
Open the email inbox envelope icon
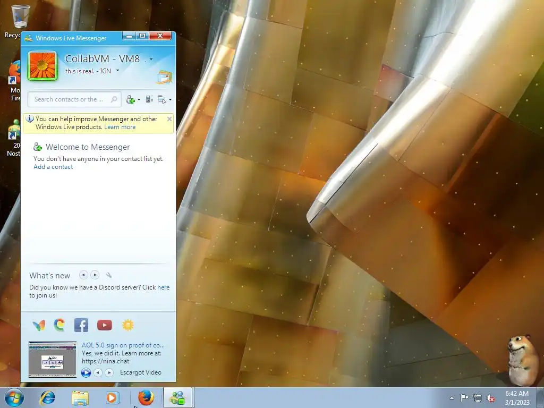(165, 77)
